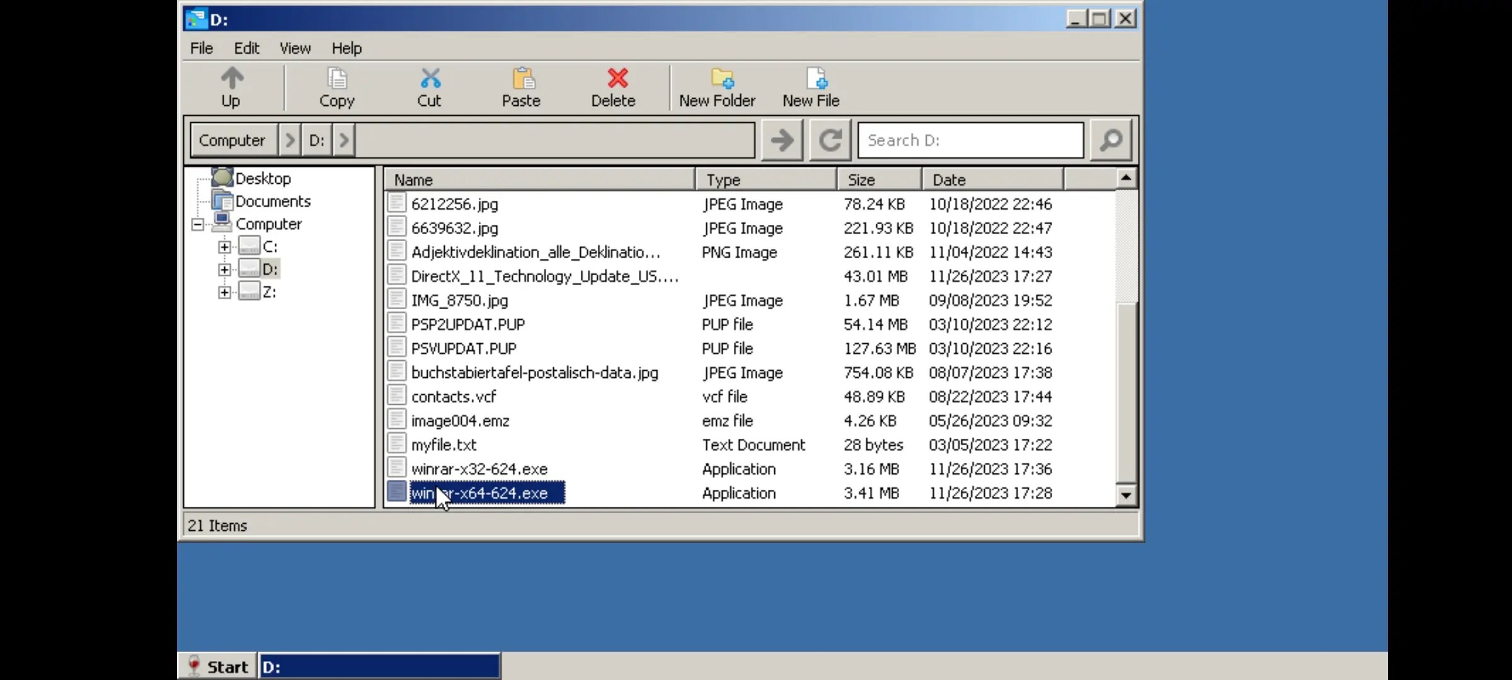Select the winrar-x32-624.exe file
This screenshot has width=1512, height=680.
[x=479, y=468]
